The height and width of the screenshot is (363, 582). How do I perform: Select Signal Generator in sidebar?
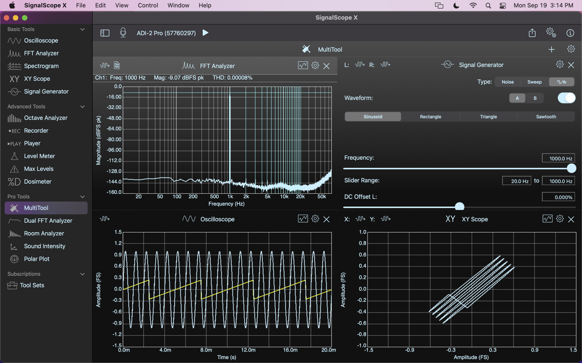pos(45,91)
